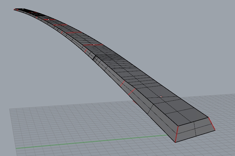This screenshot has width=235, height=156.
Task: Select the control point at mid-span of the beam
Action: [94, 45]
